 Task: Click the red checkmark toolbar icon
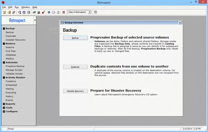click(43, 12)
